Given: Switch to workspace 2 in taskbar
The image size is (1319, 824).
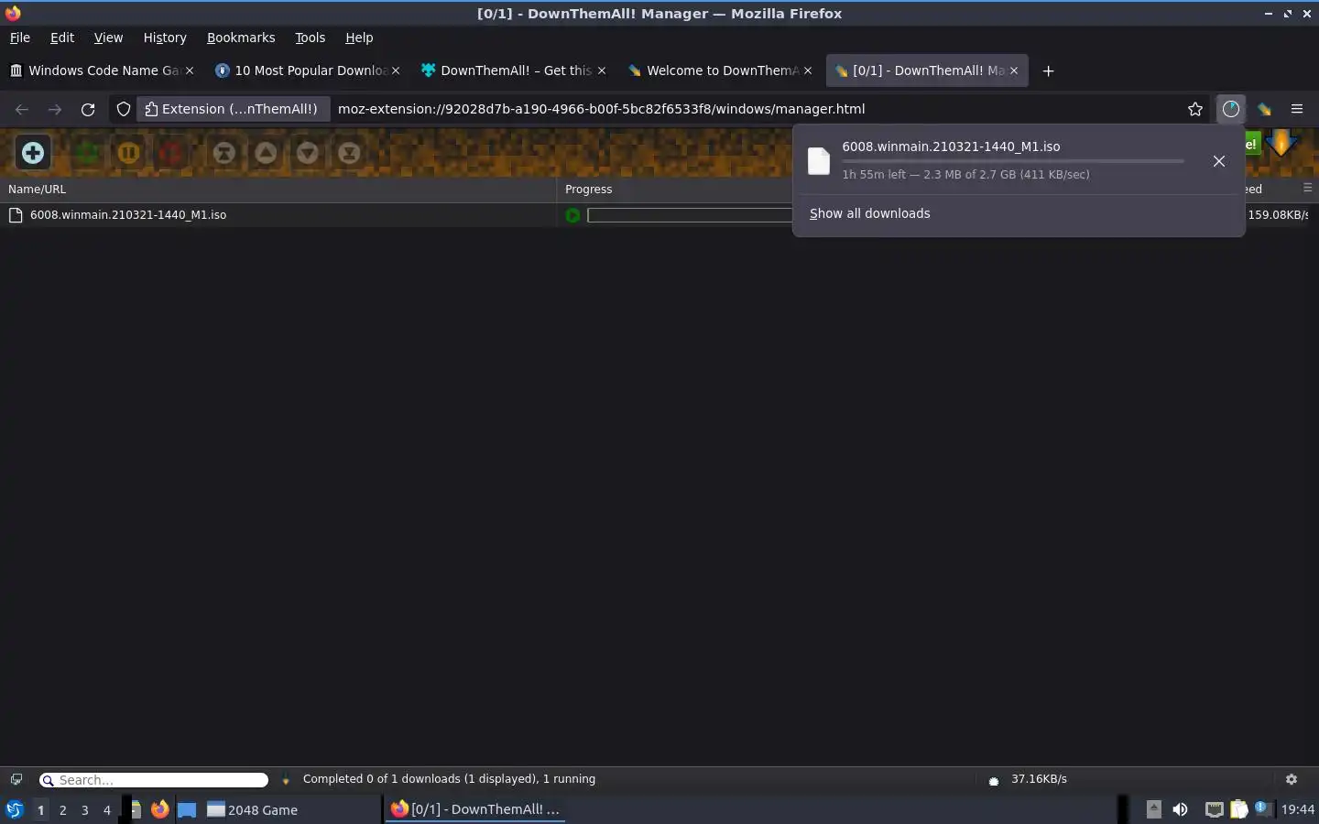Looking at the screenshot, I should coord(62,810).
